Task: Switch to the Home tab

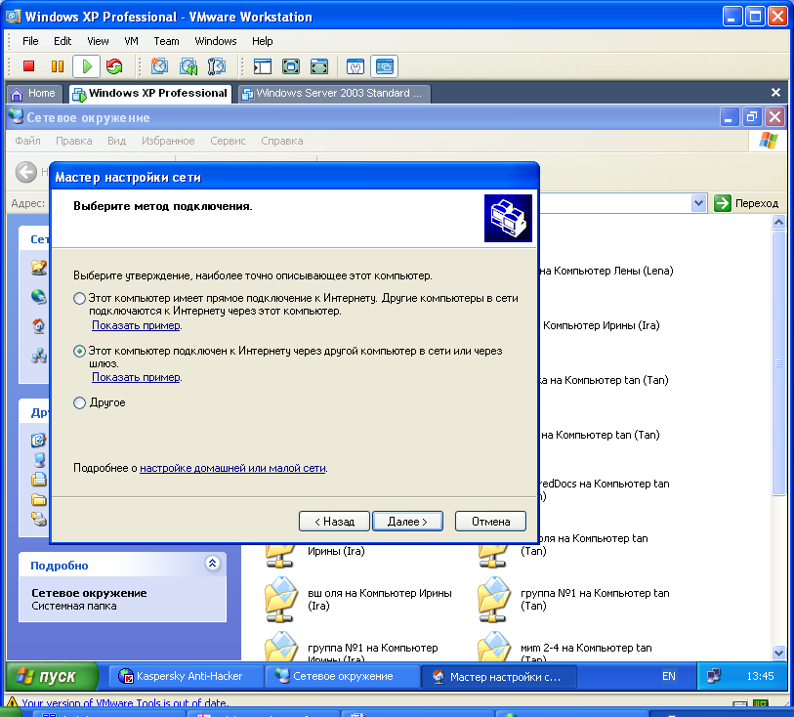Action: click(33, 94)
